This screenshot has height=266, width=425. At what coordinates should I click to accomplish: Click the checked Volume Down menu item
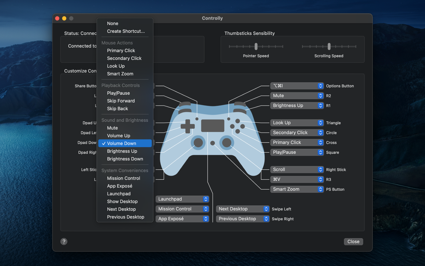(125, 143)
